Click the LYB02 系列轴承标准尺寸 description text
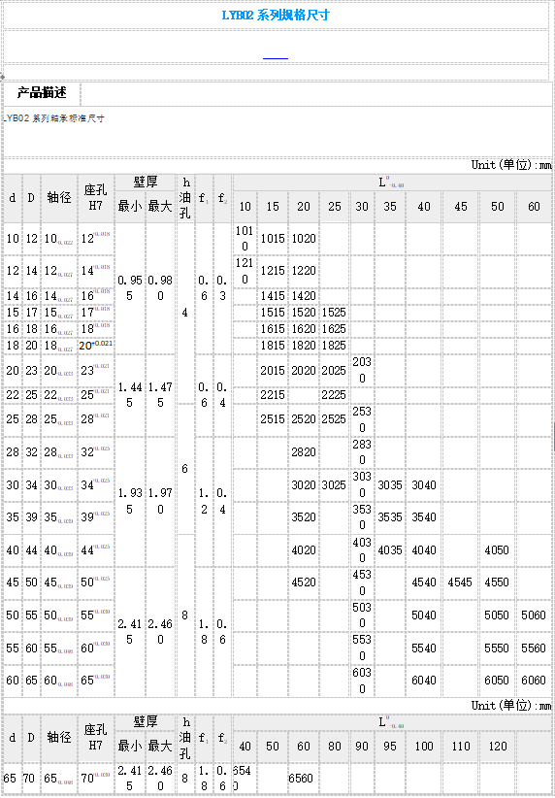 [54, 118]
